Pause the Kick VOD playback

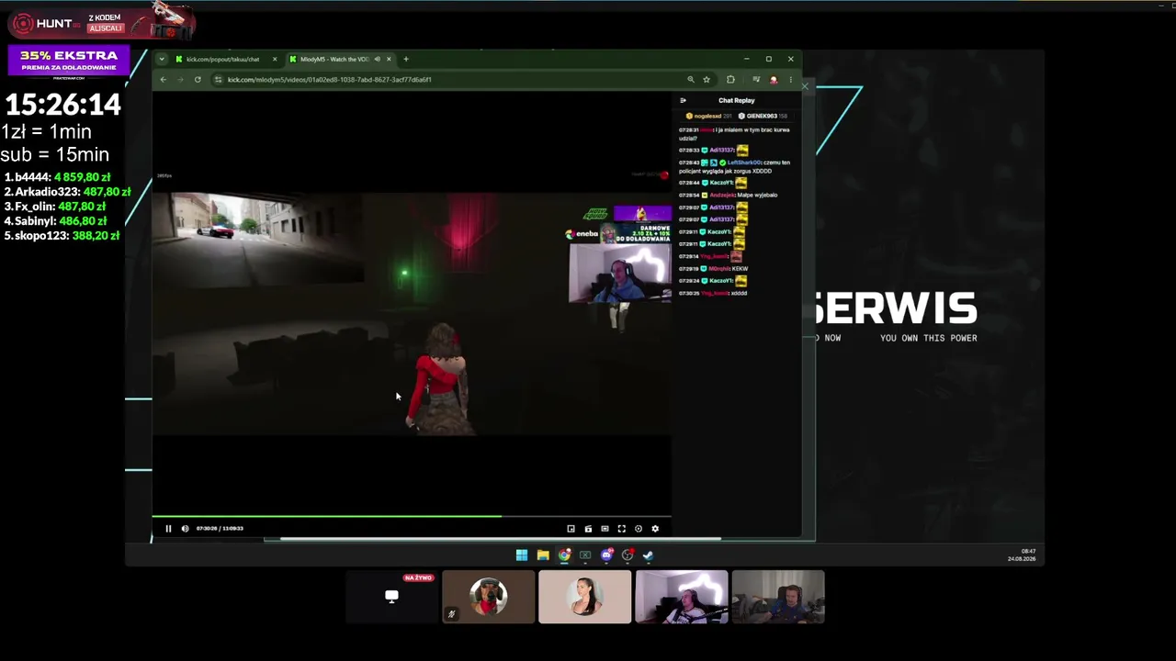tap(168, 529)
